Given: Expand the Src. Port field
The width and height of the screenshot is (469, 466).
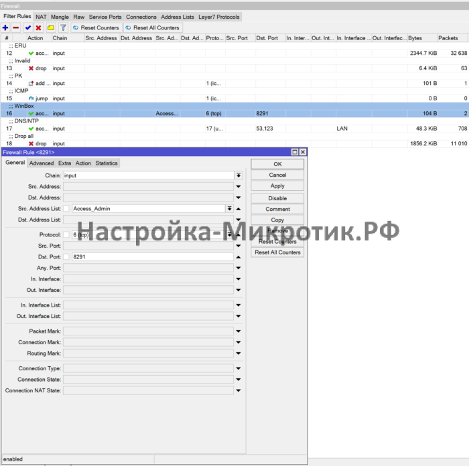Looking at the screenshot, I should pyautogui.click(x=239, y=246).
